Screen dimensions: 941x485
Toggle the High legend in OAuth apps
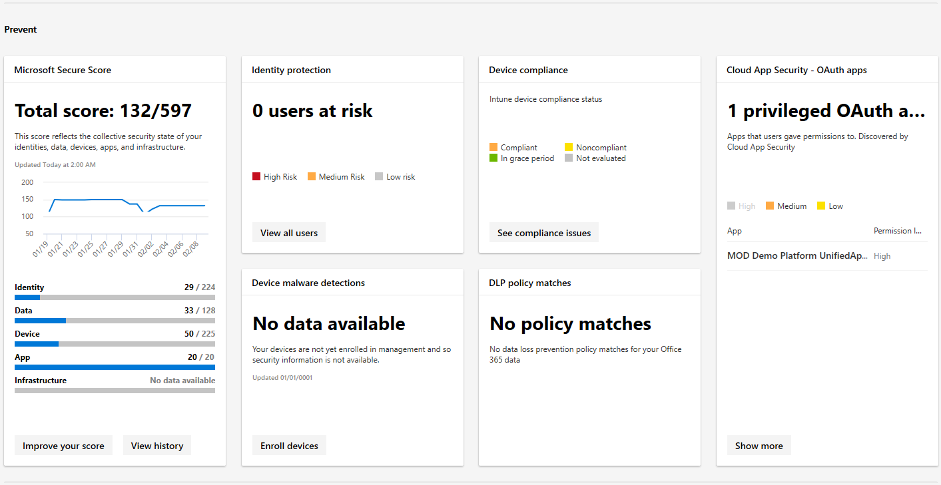click(741, 206)
